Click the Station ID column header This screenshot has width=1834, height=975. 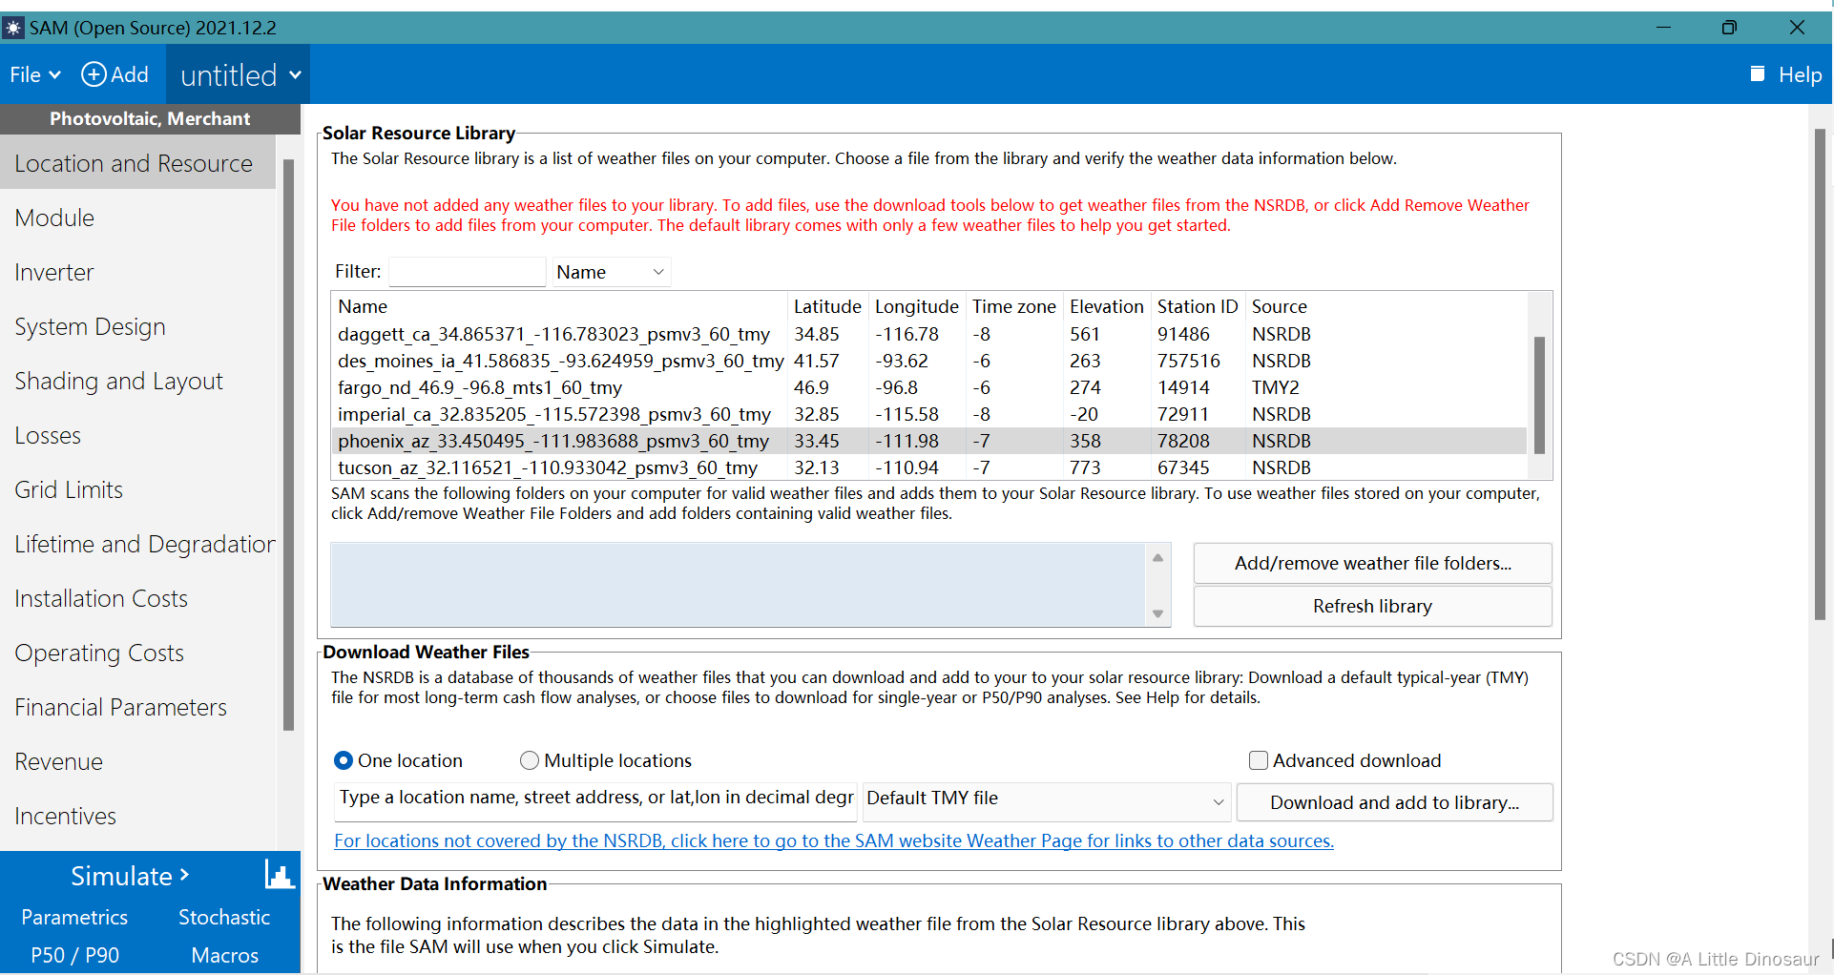click(1198, 306)
